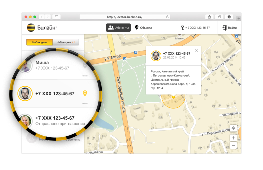Click the Beeline logo

[41, 28]
